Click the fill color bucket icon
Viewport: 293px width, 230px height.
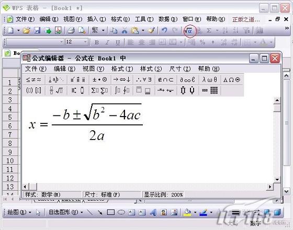pyautogui.click(x=188, y=212)
